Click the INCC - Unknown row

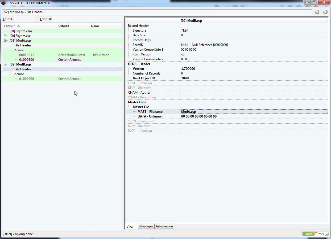[227, 131]
